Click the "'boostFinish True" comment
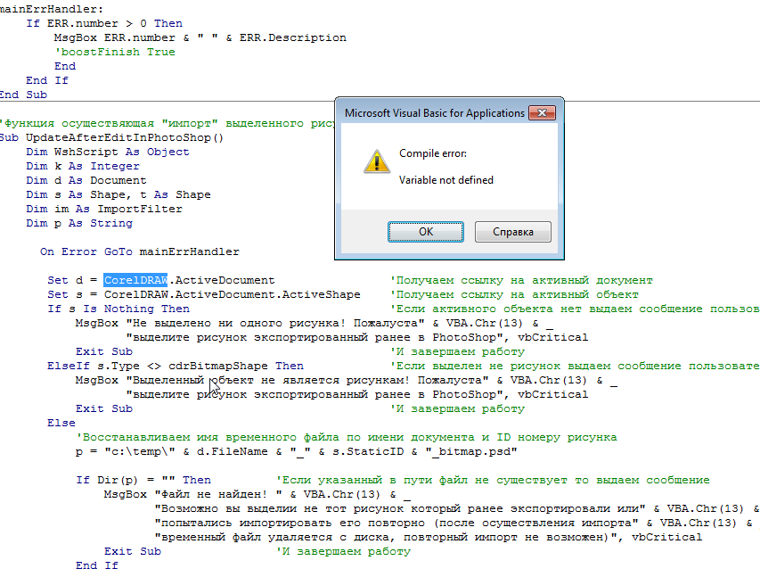The image size is (760, 577). pos(115,52)
